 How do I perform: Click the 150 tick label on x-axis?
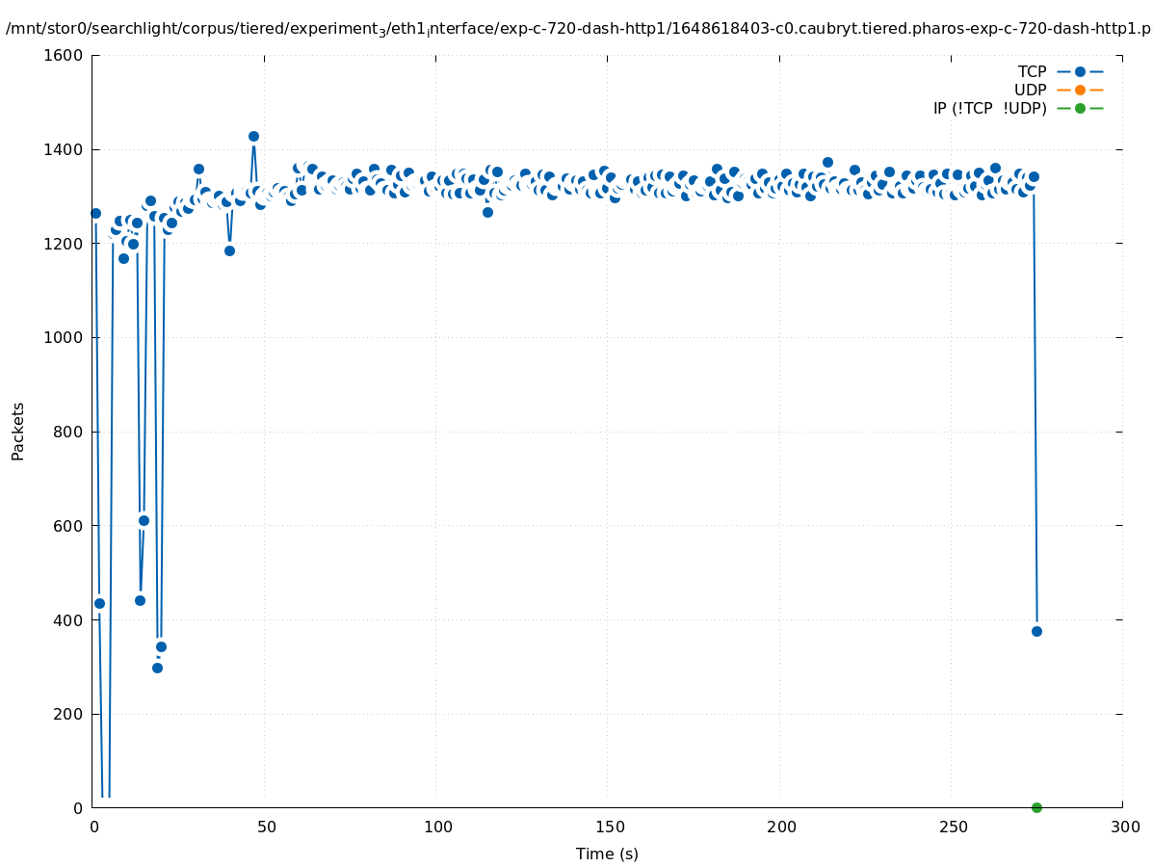tap(610, 827)
